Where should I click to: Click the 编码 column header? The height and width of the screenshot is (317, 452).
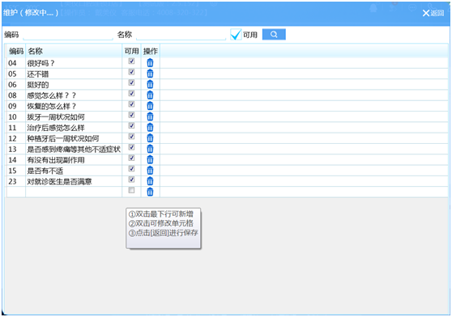tap(16, 51)
